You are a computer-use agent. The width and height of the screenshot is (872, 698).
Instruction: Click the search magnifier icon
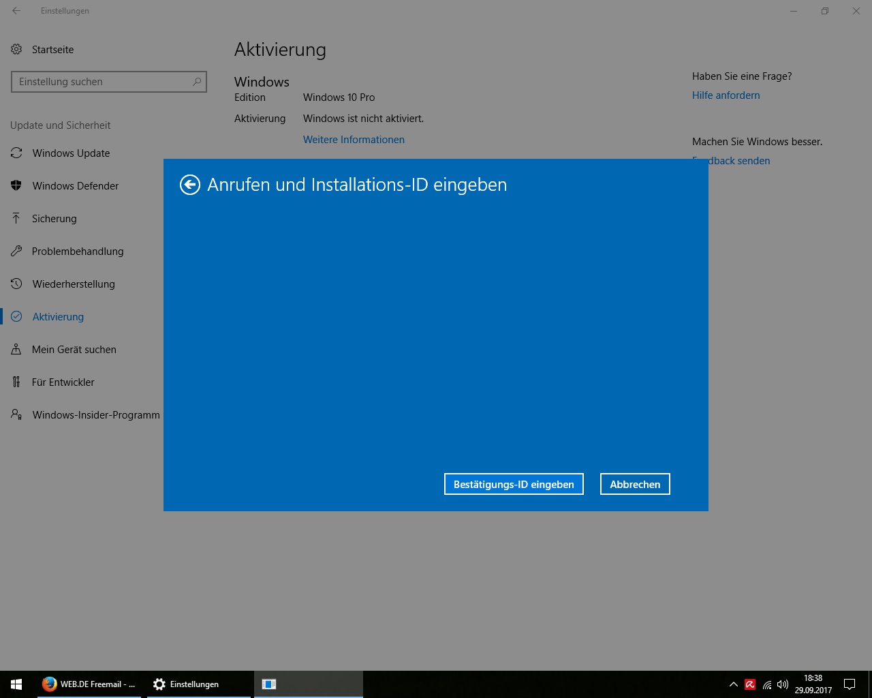(197, 82)
